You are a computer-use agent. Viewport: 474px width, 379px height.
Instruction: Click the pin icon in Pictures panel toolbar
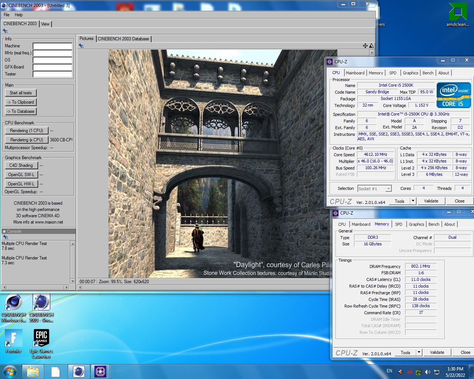81,46
